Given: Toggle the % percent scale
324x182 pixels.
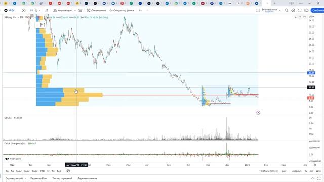Looking at the screenshot, I should 306,171.
